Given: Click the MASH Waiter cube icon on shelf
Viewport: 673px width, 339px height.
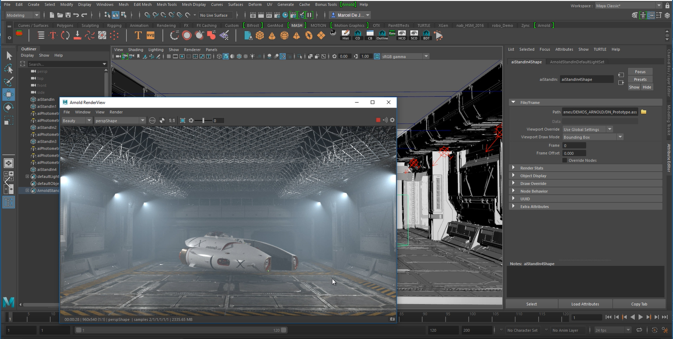Looking at the screenshot, I should [x=260, y=35].
